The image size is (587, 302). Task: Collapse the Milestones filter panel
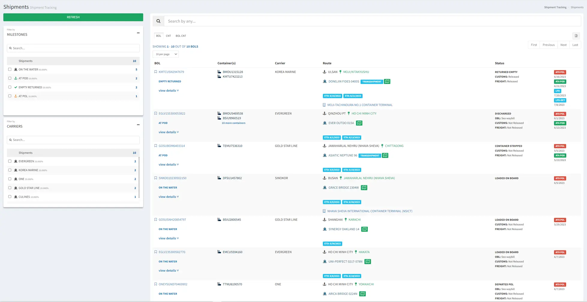point(138,33)
